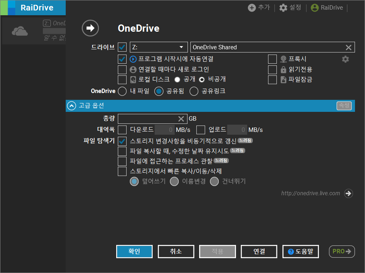Viewport: 365px width, 273px height.
Task: Enable new login on each connect checkbox
Action: coord(122,69)
